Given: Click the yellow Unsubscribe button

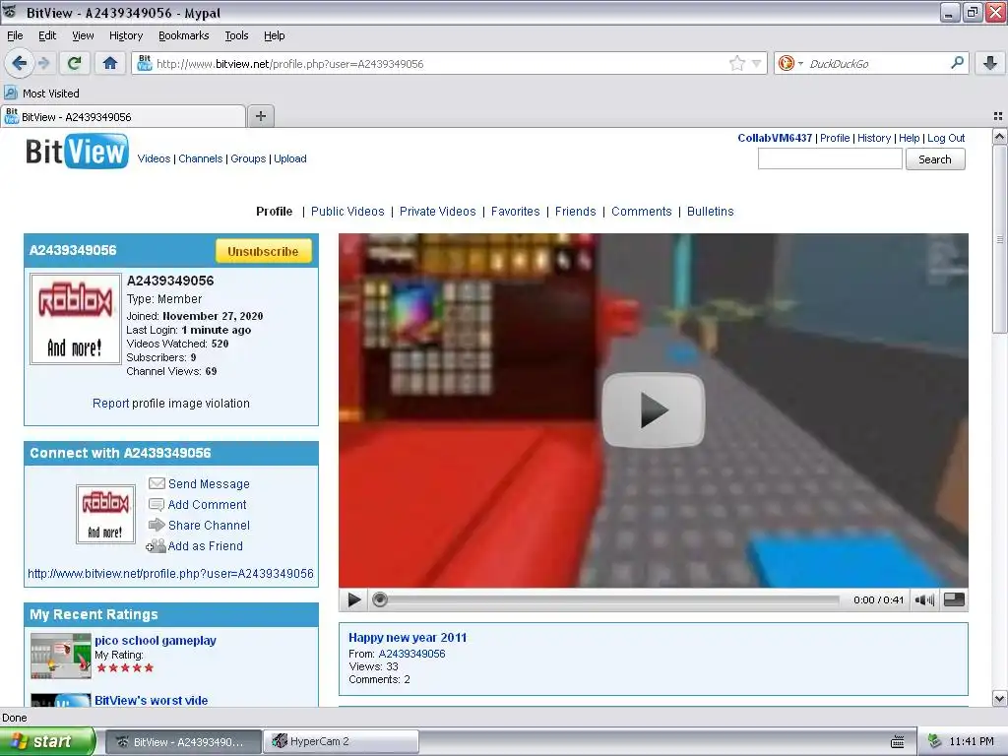Looking at the screenshot, I should point(263,251).
